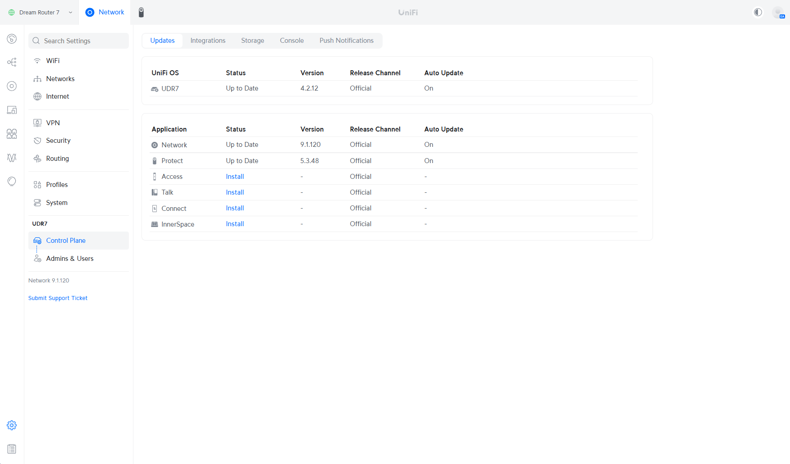Click the Network application row icon
Image resolution: width=790 pixels, height=464 pixels.
point(155,145)
